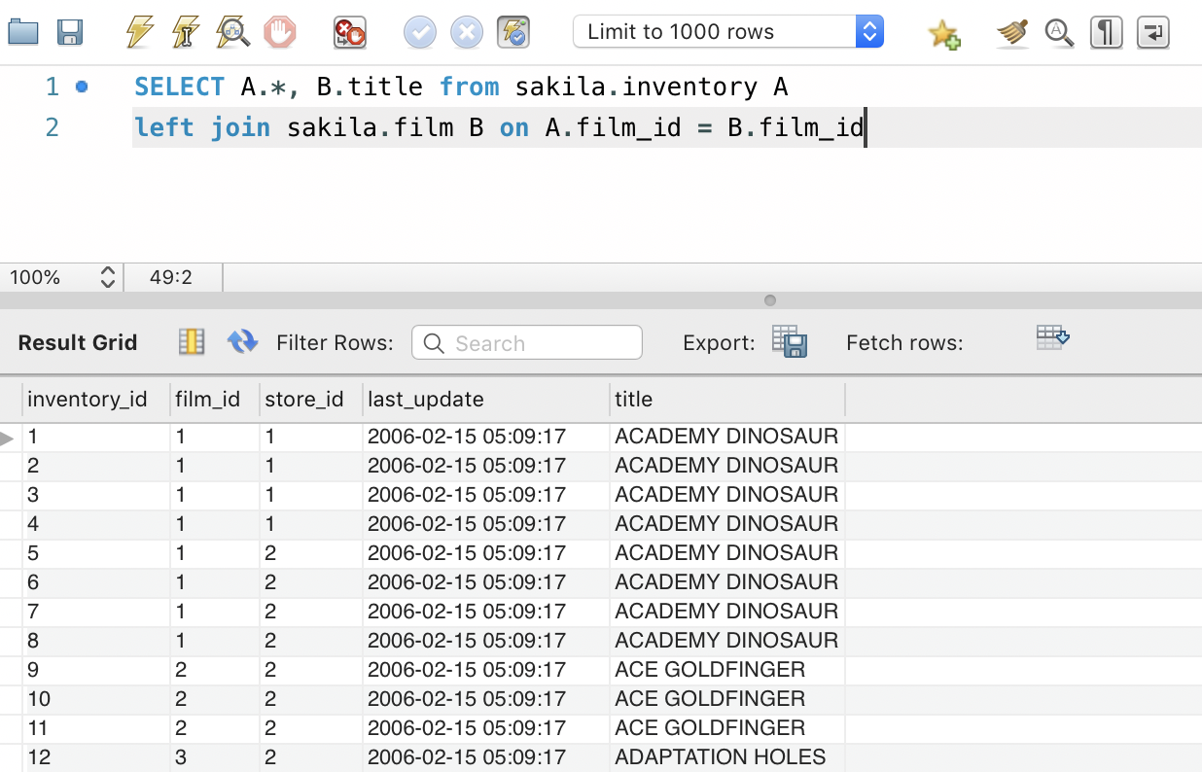Export recordset to file icon
The height and width of the screenshot is (772, 1202).
coord(790,341)
